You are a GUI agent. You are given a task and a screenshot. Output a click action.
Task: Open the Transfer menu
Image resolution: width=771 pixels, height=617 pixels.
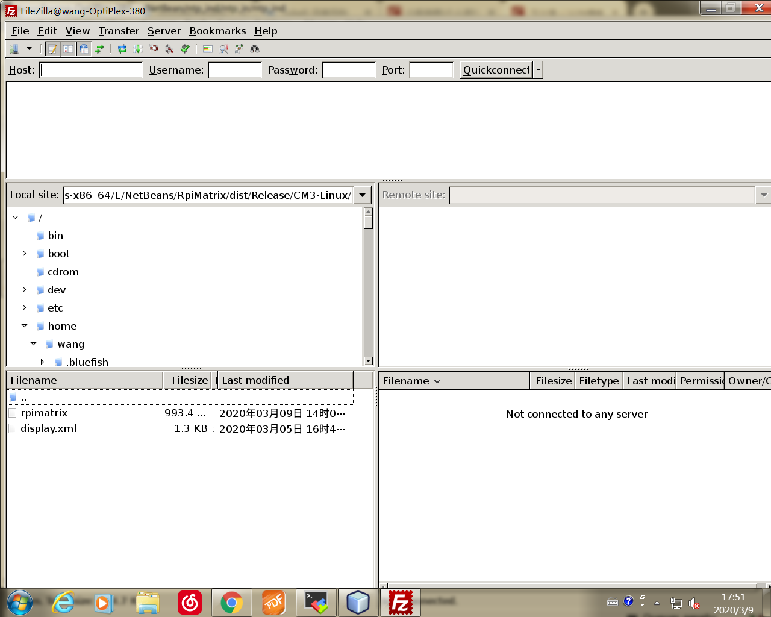[x=119, y=31]
